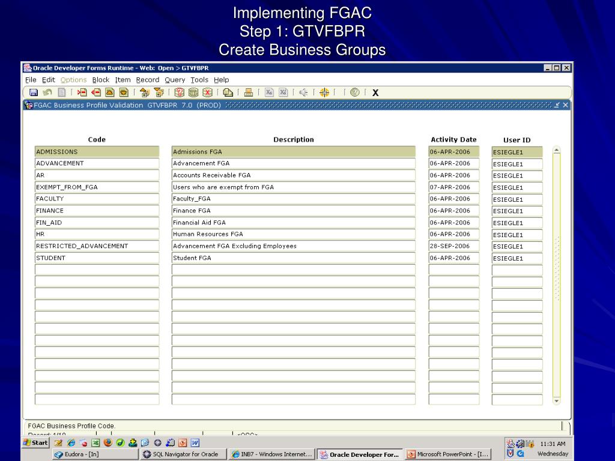Click the Previous Block toolbar icon
615x461 pixels.
(145, 92)
